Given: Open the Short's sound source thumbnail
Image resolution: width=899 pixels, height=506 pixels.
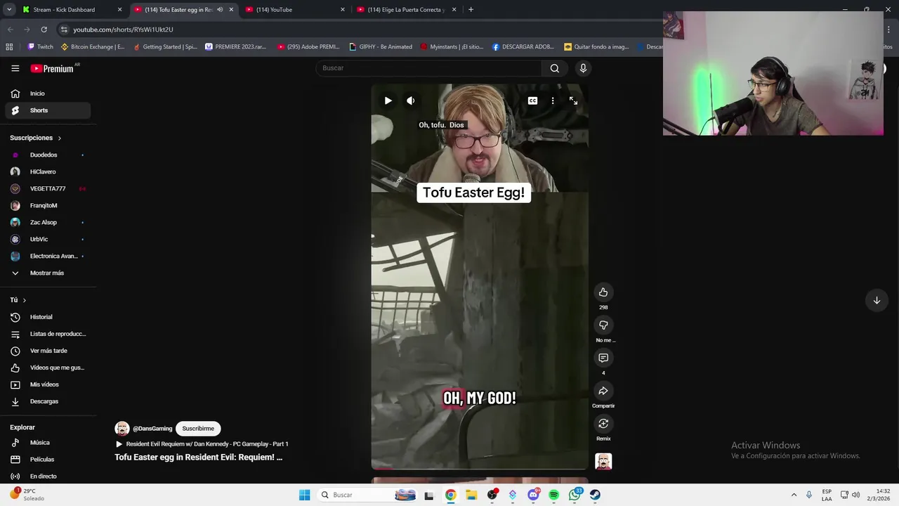Looking at the screenshot, I should [x=603, y=461].
